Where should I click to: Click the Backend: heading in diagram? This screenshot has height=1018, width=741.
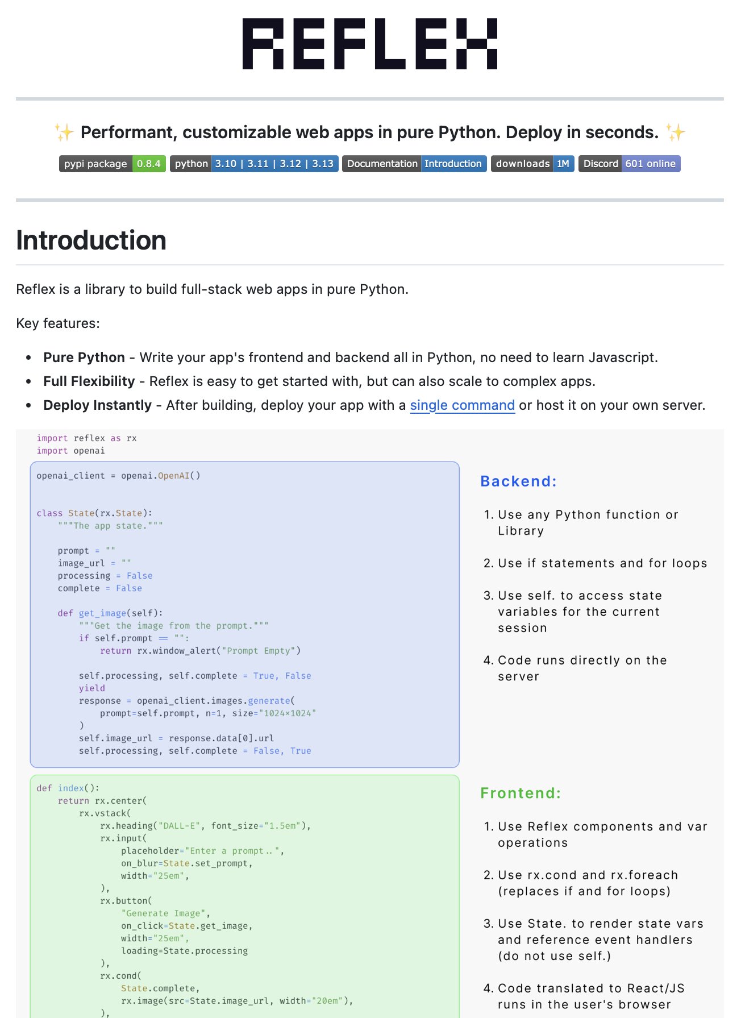click(x=518, y=481)
